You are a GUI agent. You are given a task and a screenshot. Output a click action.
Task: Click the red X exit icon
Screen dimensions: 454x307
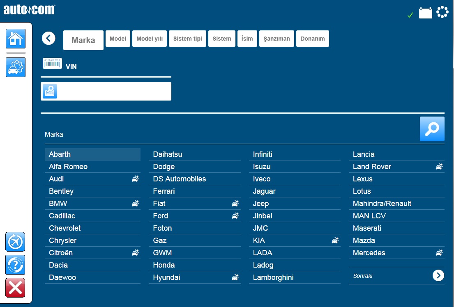click(16, 288)
